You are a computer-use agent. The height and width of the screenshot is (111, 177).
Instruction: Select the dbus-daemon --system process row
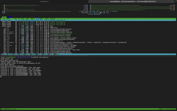88,42
